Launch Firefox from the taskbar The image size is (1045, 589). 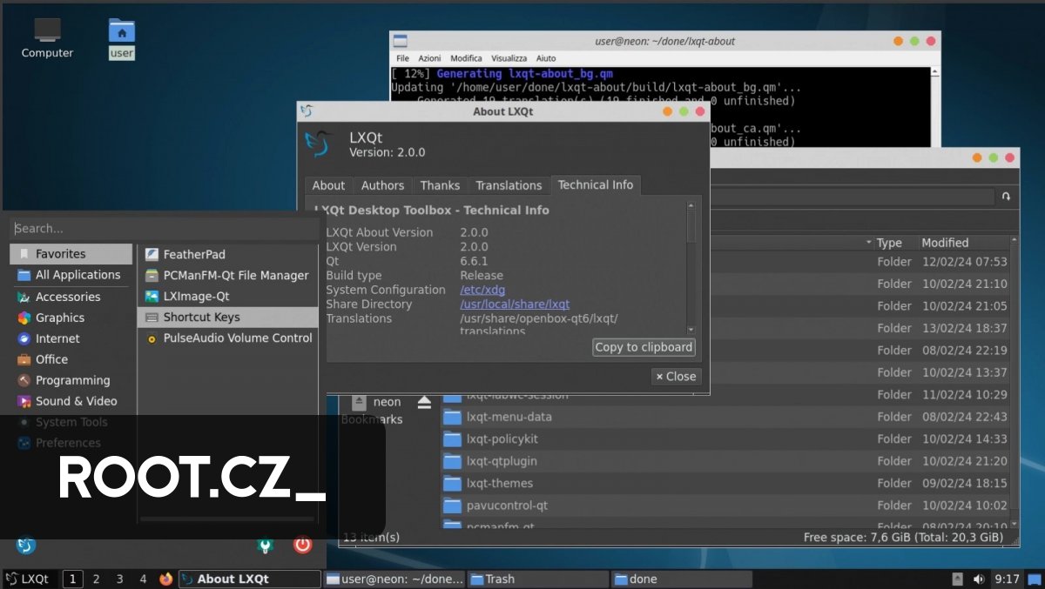coord(165,577)
